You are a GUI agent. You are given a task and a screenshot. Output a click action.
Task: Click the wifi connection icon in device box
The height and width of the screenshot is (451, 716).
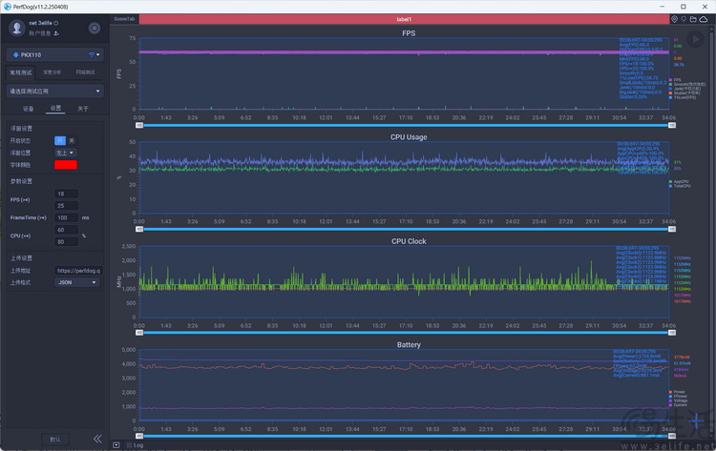click(92, 54)
